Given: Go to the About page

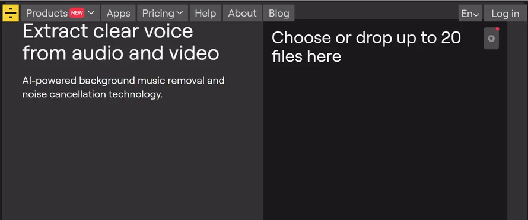Looking at the screenshot, I should coord(242,13).
